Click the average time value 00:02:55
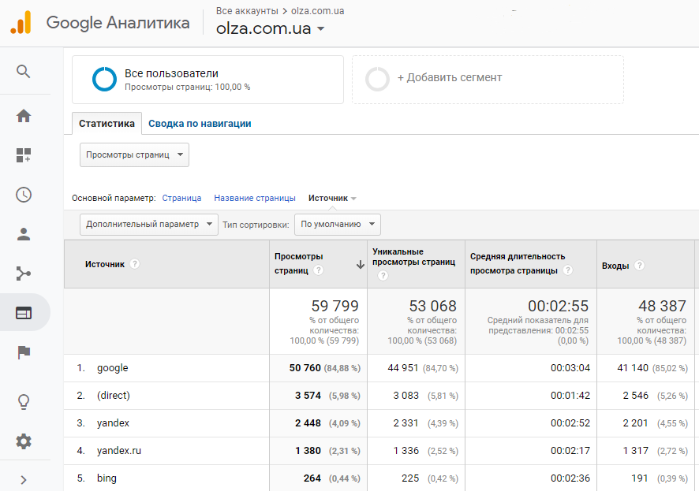The width and height of the screenshot is (699, 495). tap(558, 306)
